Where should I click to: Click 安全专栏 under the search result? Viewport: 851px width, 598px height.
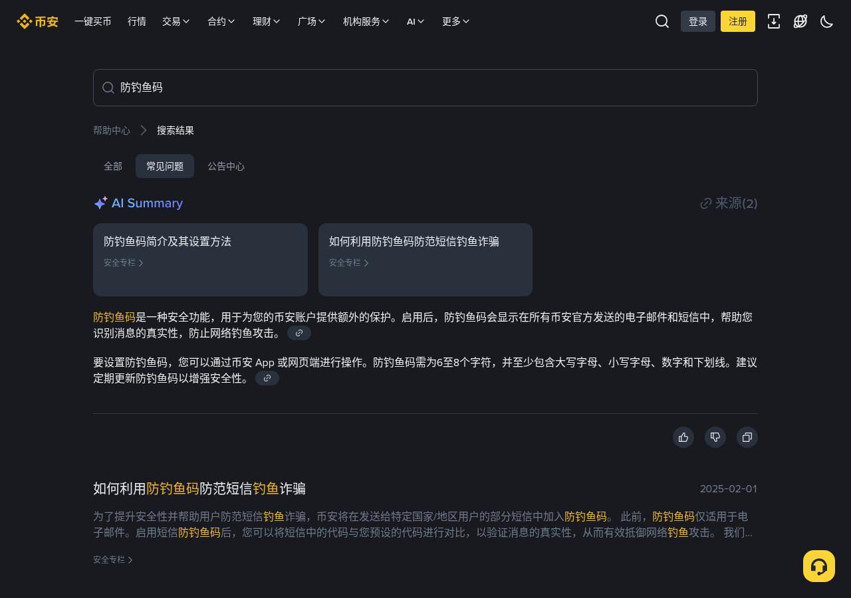point(113,559)
